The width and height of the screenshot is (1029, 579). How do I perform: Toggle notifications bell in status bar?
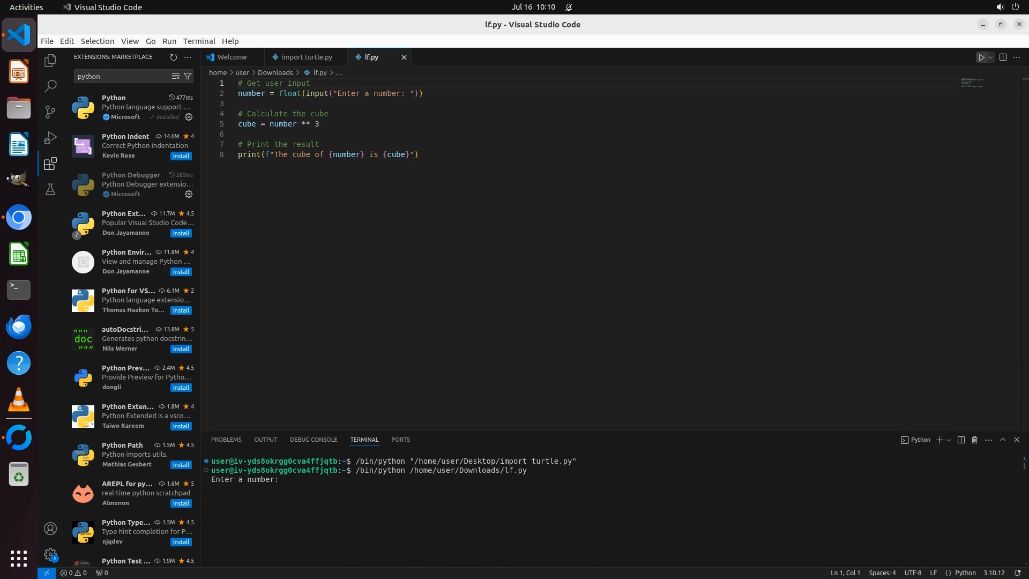[x=1017, y=573]
